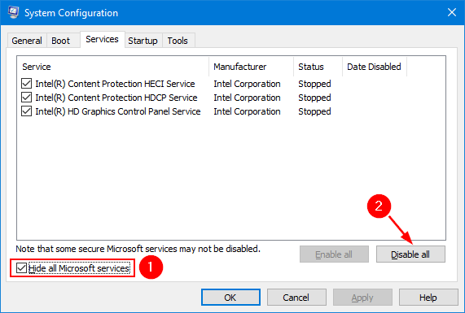
Task: Uncheck Intel Content Protection HDCP Service
Action: [x=26, y=98]
